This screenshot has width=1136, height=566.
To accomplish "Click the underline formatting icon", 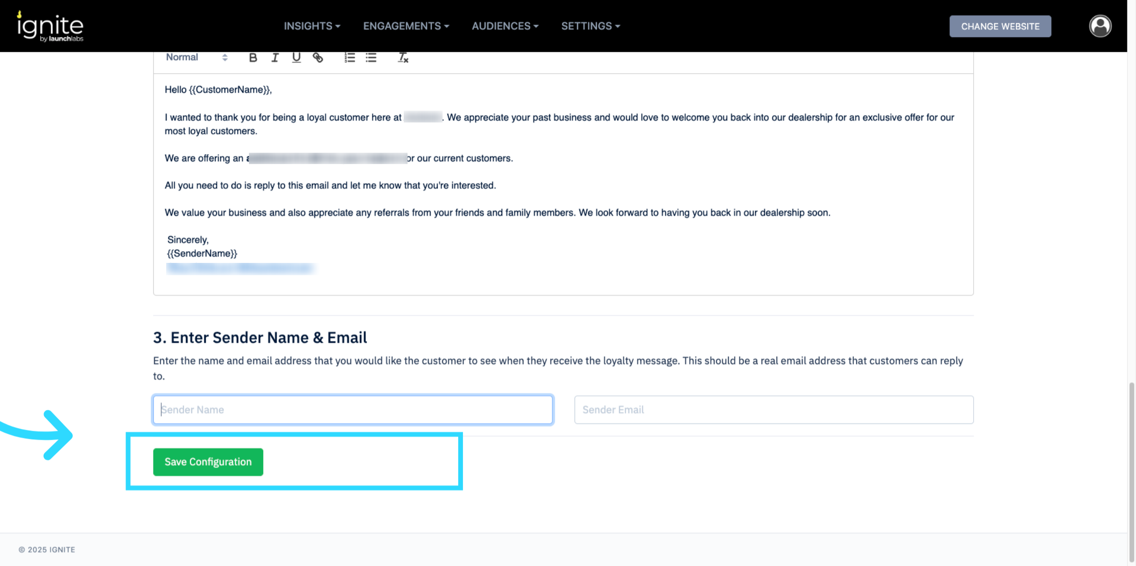I will coord(296,58).
